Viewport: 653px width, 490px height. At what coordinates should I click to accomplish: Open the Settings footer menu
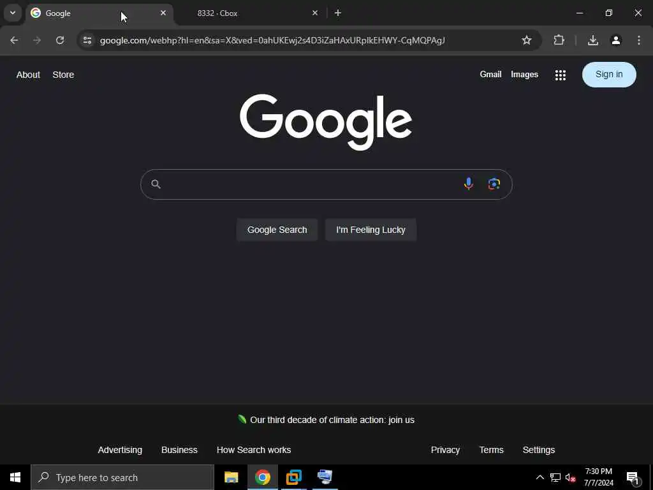[538, 450]
